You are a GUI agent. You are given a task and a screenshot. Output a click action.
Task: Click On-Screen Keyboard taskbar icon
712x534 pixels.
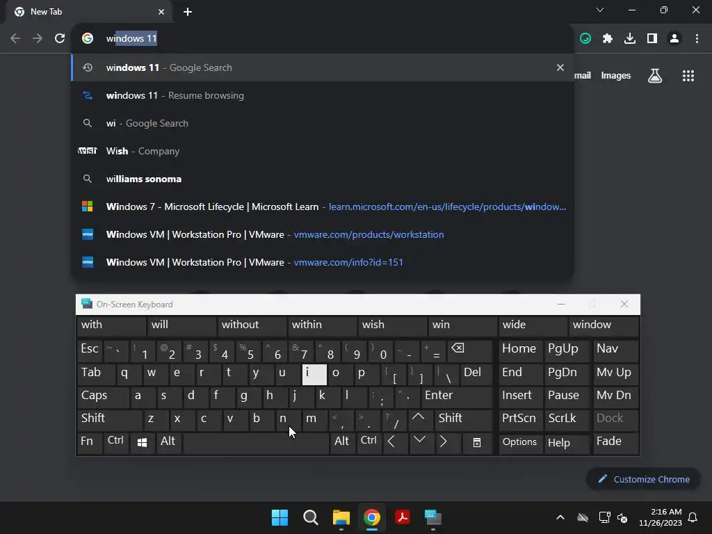pyautogui.click(x=432, y=517)
